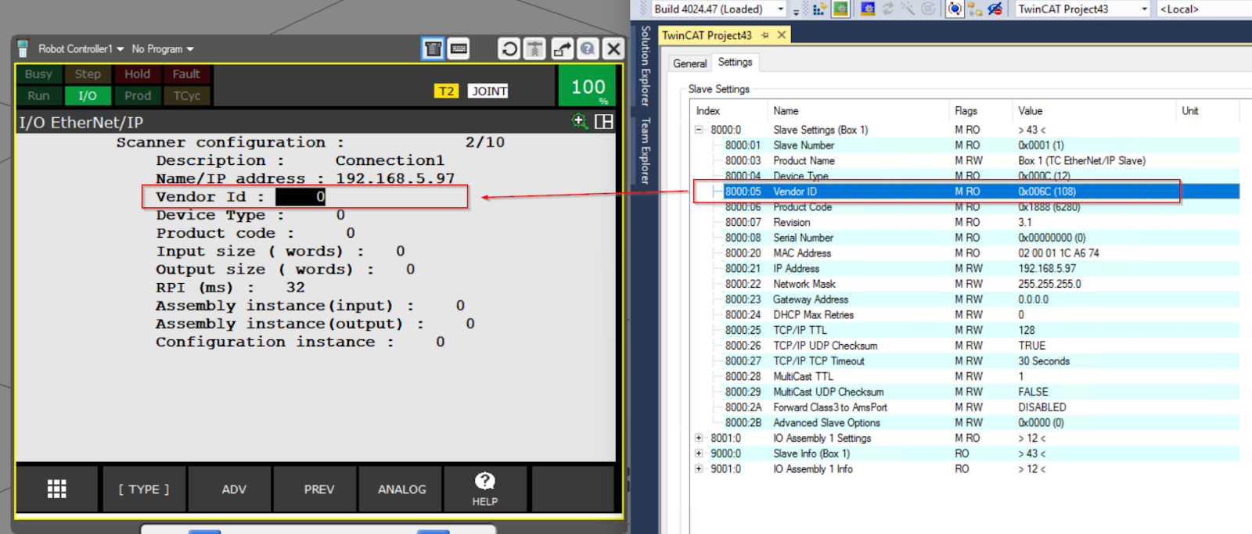Toggle the Prod status indicator

pyautogui.click(x=137, y=95)
